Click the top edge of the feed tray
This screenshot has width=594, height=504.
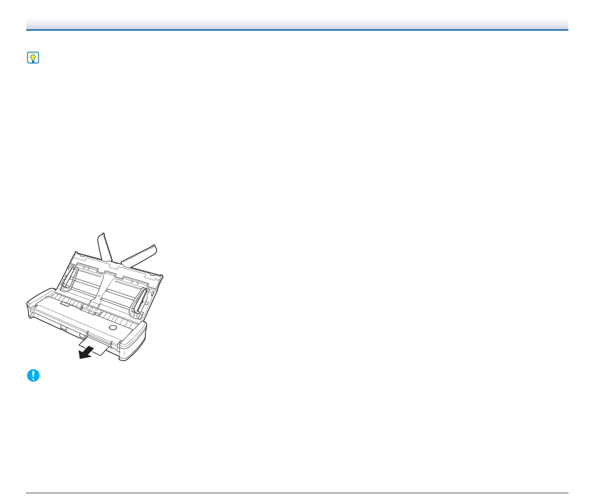(x=118, y=263)
